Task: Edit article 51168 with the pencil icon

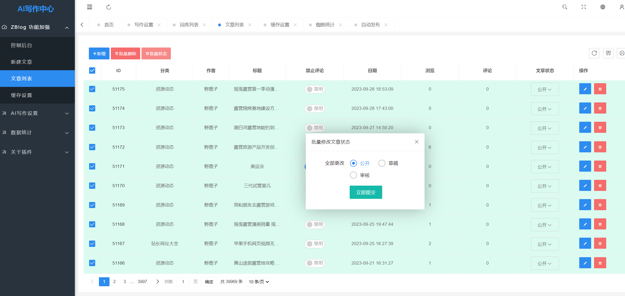Action: [585, 224]
